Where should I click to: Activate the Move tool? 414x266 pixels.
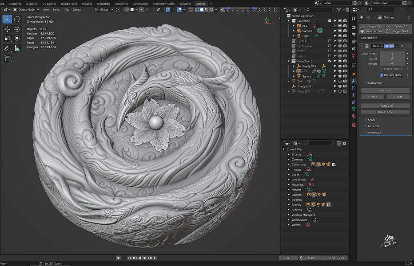(x=7, y=29)
